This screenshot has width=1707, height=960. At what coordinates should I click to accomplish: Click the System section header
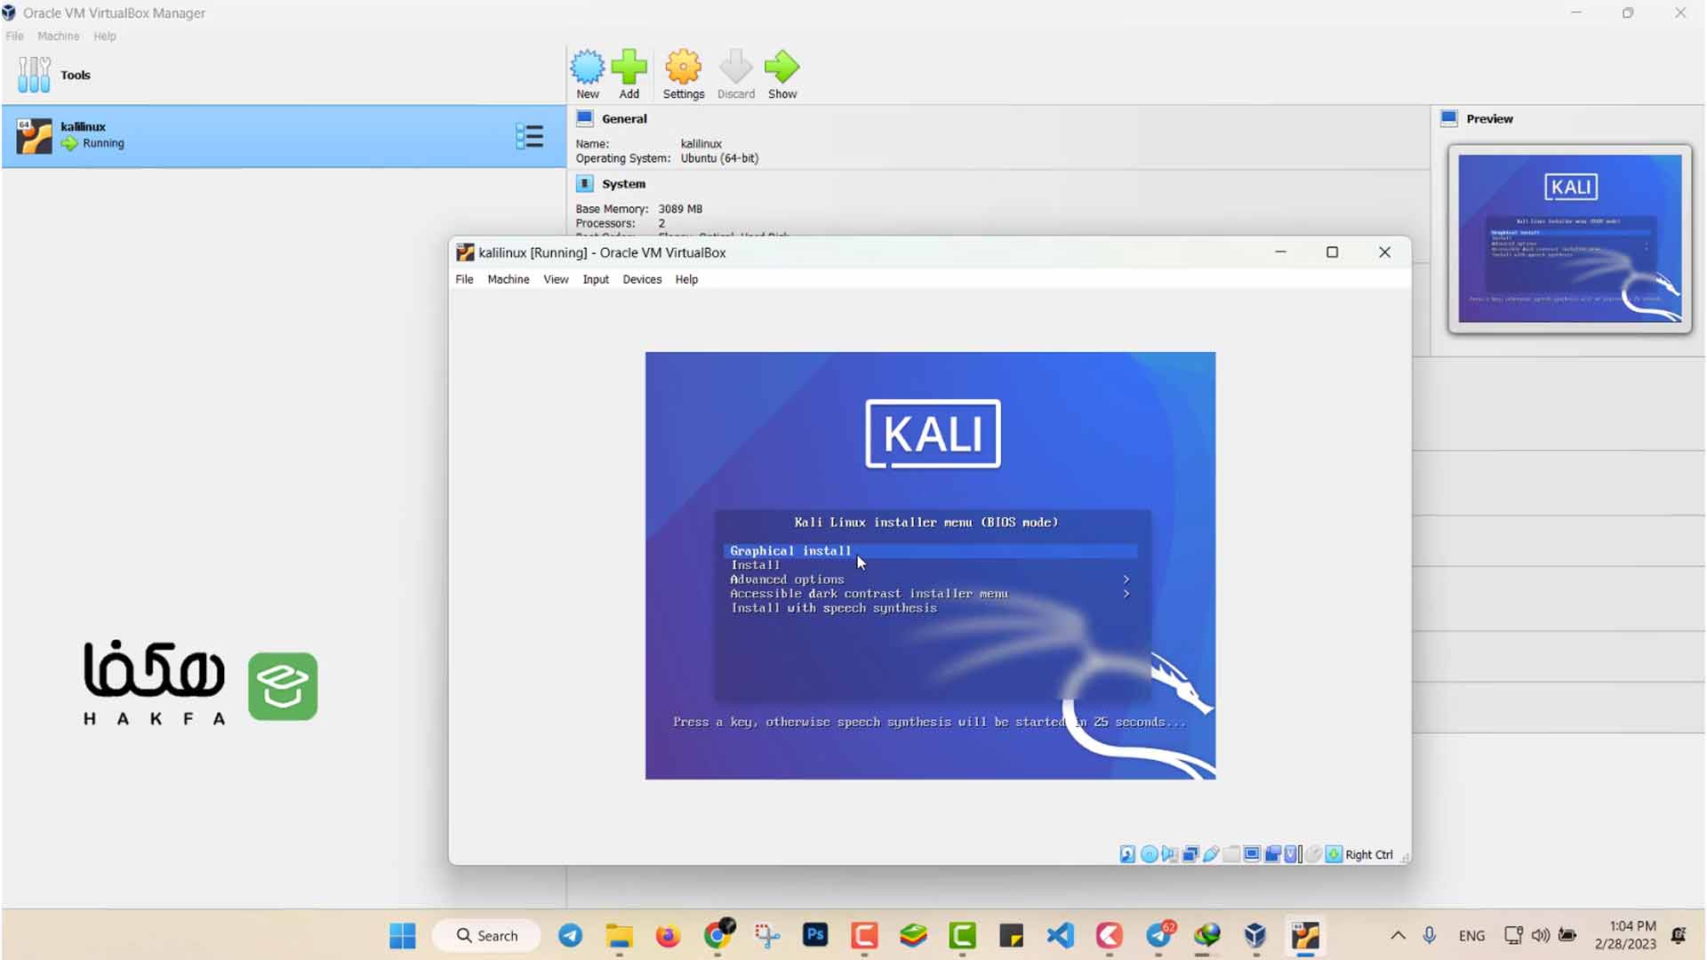coord(623,184)
